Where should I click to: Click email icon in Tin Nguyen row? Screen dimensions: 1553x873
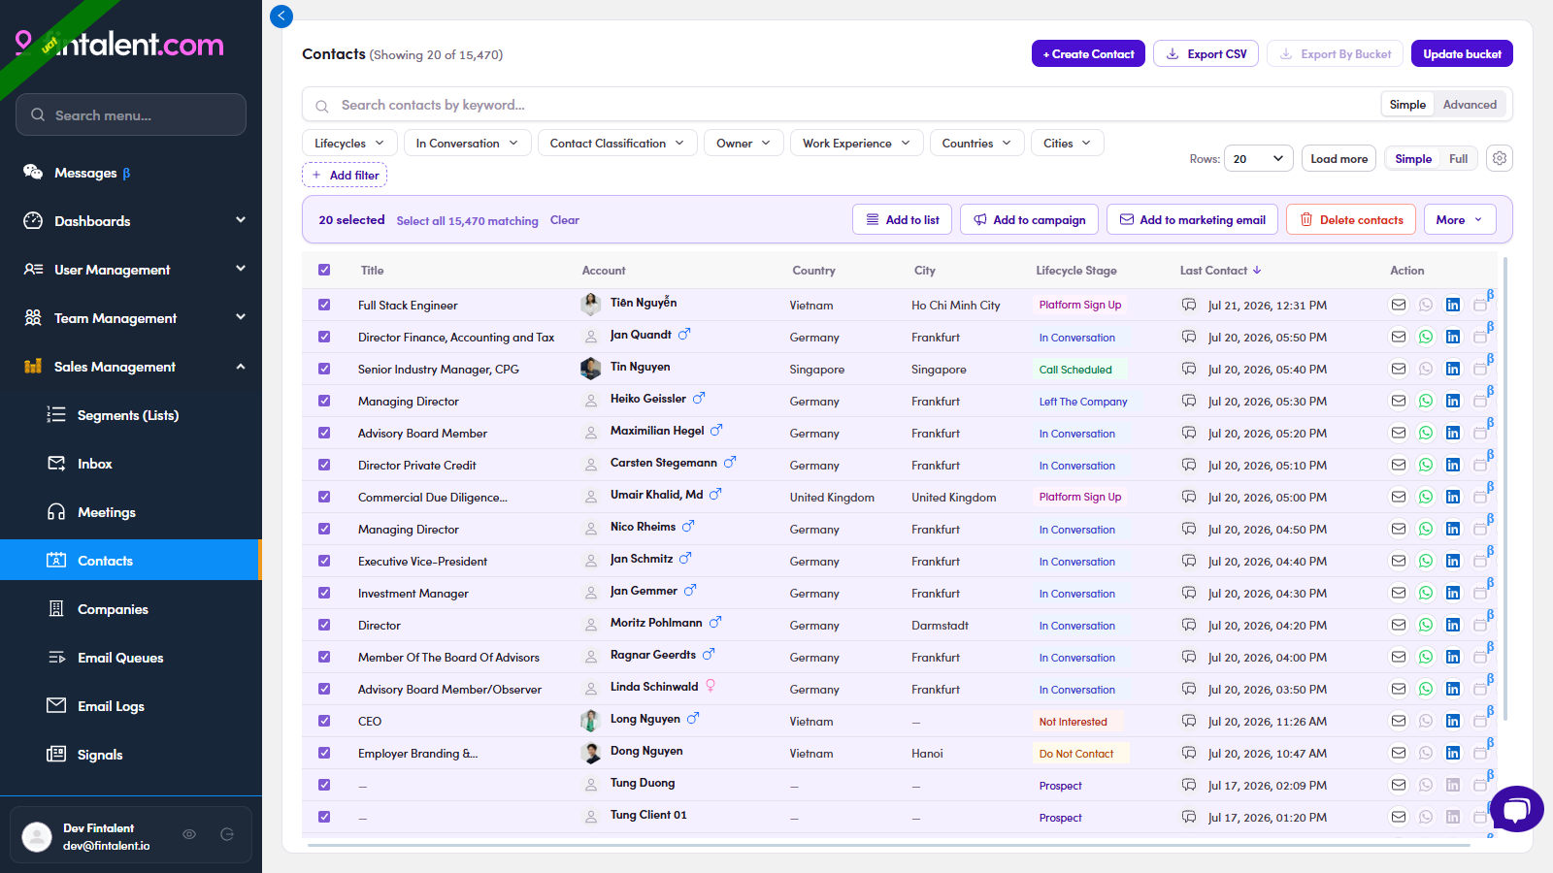tap(1399, 369)
